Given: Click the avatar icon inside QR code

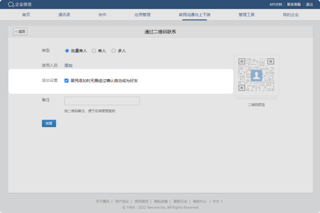Looking at the screenshot, I should [x=256, y=75].
